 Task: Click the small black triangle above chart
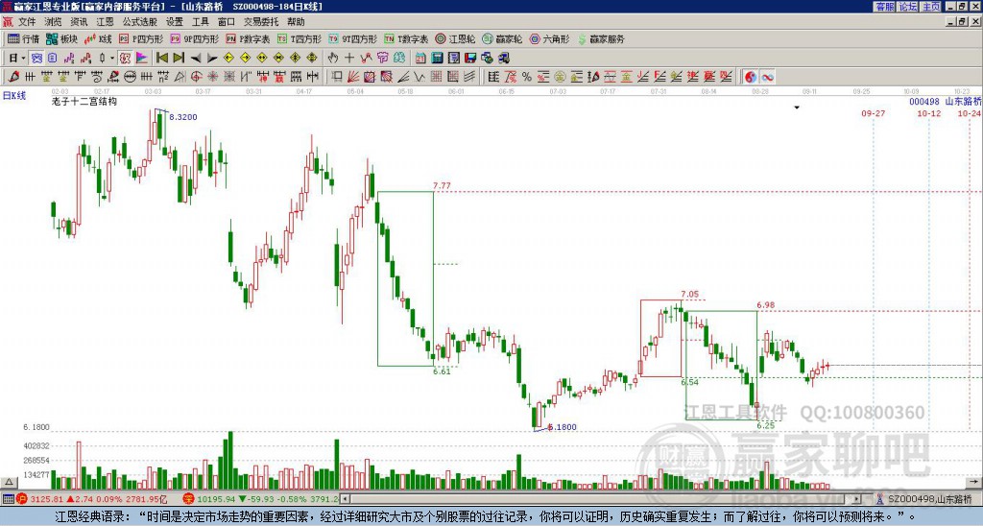797,108
